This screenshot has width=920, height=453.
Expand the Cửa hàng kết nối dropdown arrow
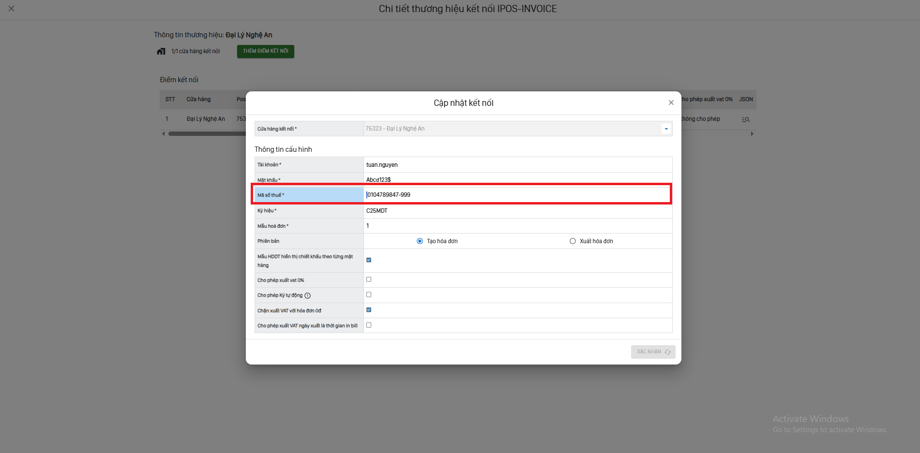point(666,129)
